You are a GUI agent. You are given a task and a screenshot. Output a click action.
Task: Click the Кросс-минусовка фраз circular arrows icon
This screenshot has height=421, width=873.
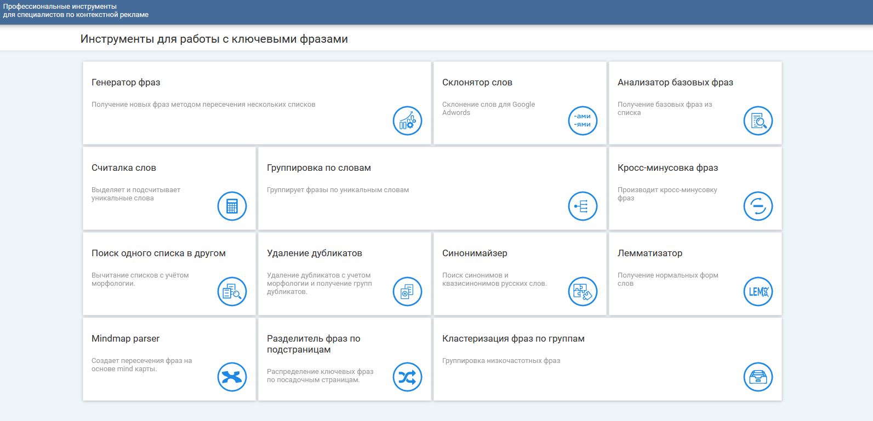(x=758, y=206)
